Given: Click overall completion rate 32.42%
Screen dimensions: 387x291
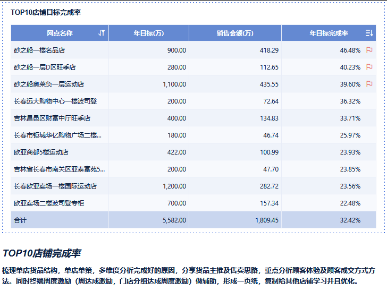Looking at the screenshot, I should 350,220.
